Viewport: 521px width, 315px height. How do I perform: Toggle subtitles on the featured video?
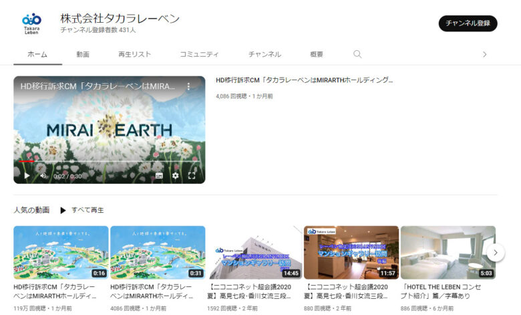159,176
